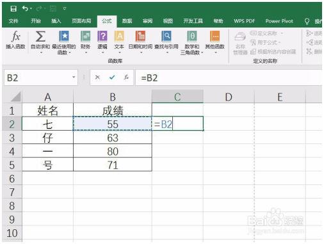Open the 文本 functions icon

click(x=119, y=37)
